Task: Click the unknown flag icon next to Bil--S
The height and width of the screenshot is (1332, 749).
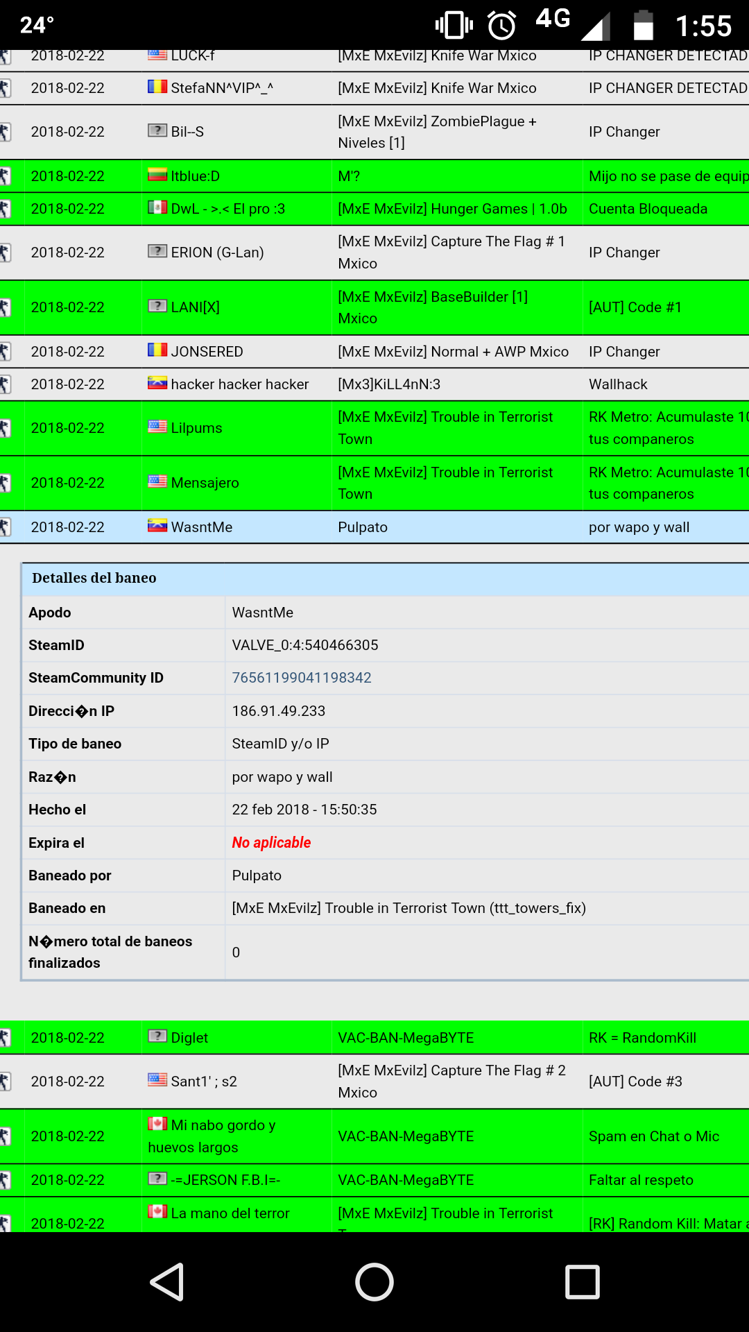Action: pos(157,130)
